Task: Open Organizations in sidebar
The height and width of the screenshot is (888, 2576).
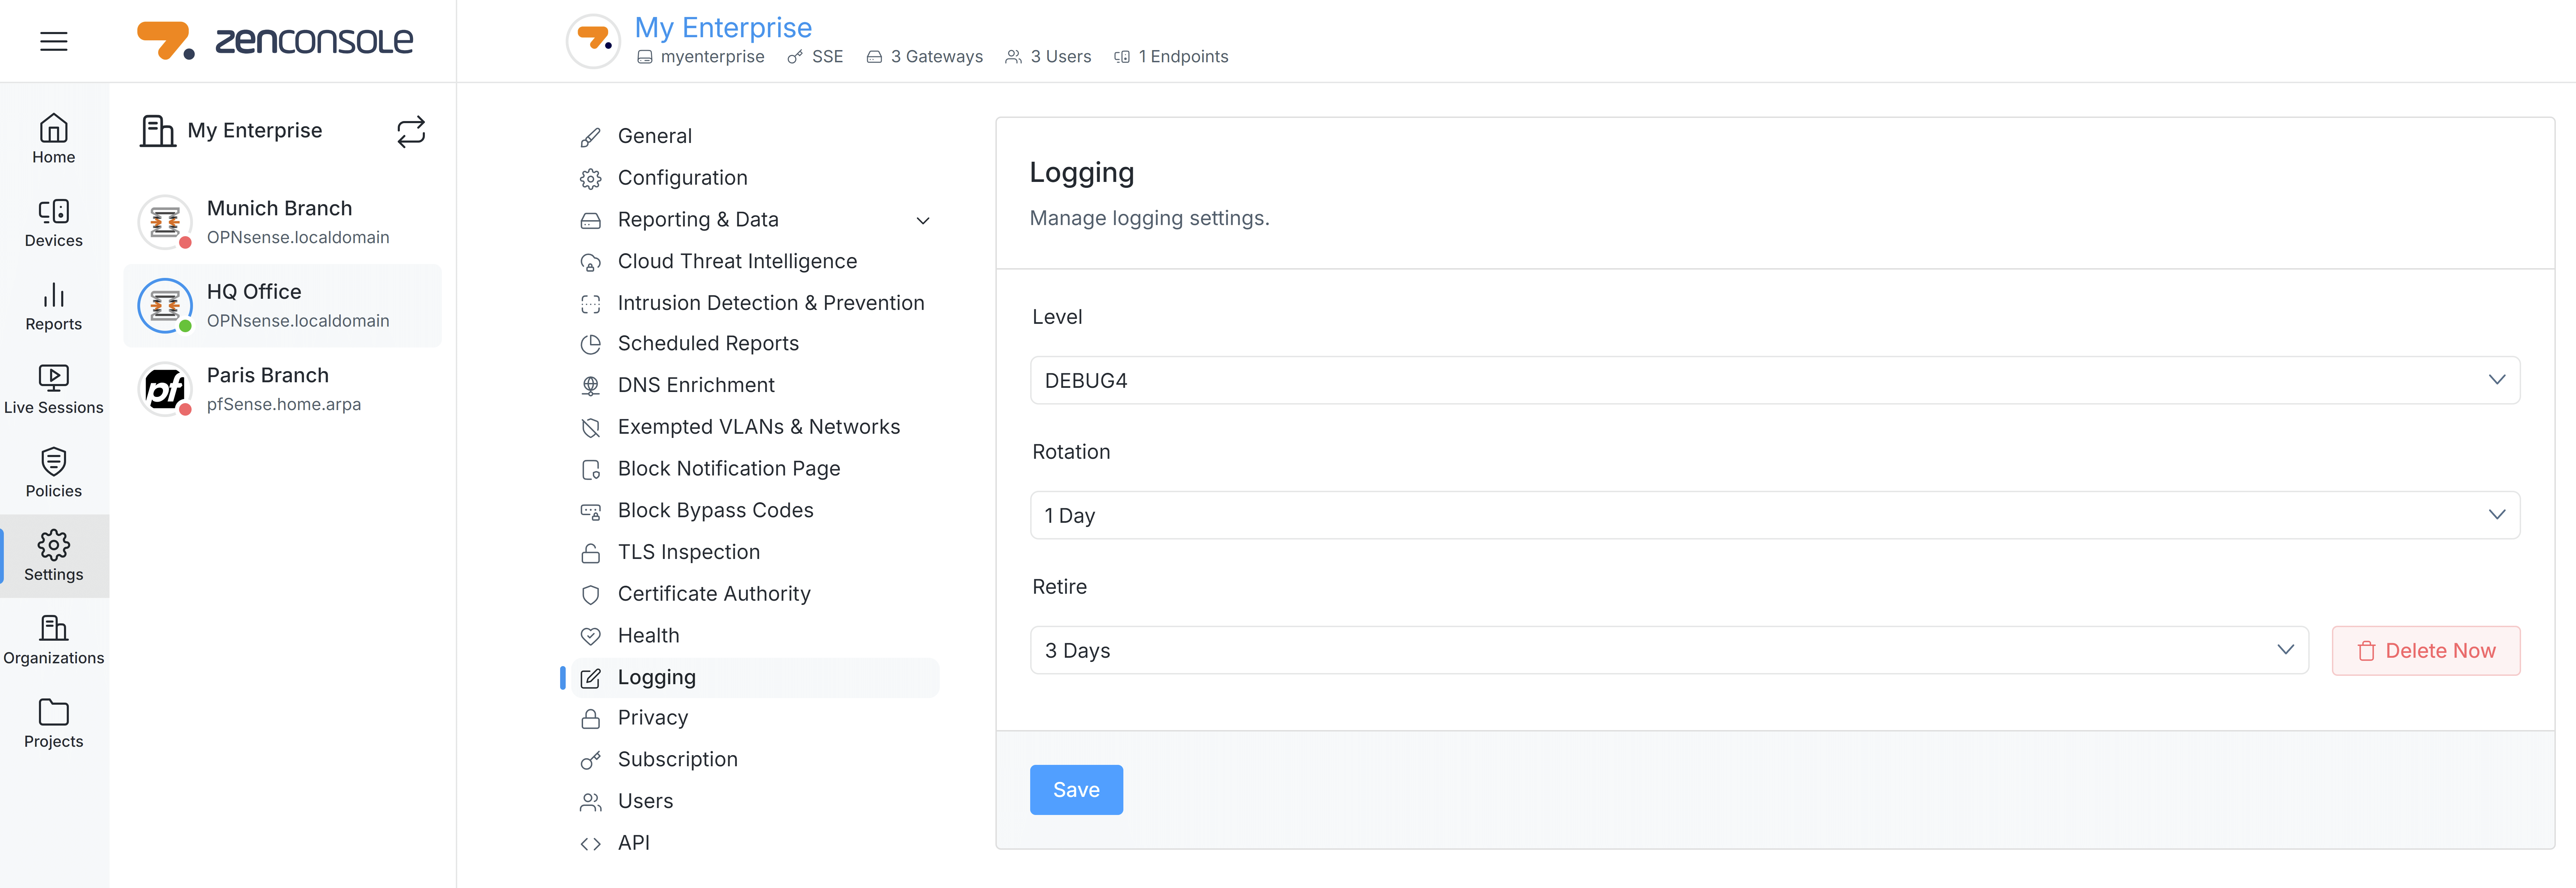Action: 54,640
